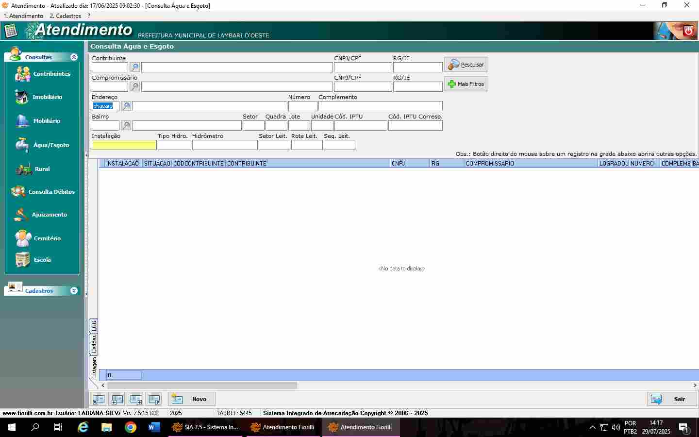Click the lookup magnifier next to Bairro
Image resolution: width=699 pixels, height=437 pixels.
[126, 126]
